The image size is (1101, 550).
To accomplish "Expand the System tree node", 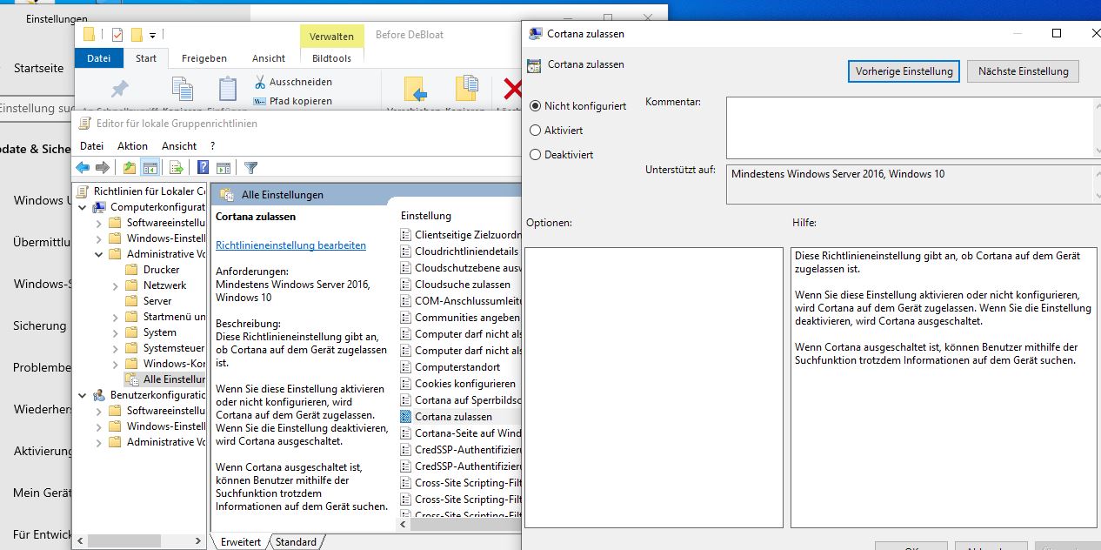I will [116, 332].
